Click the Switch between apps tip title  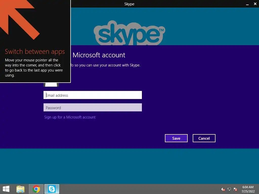(35, 52)
